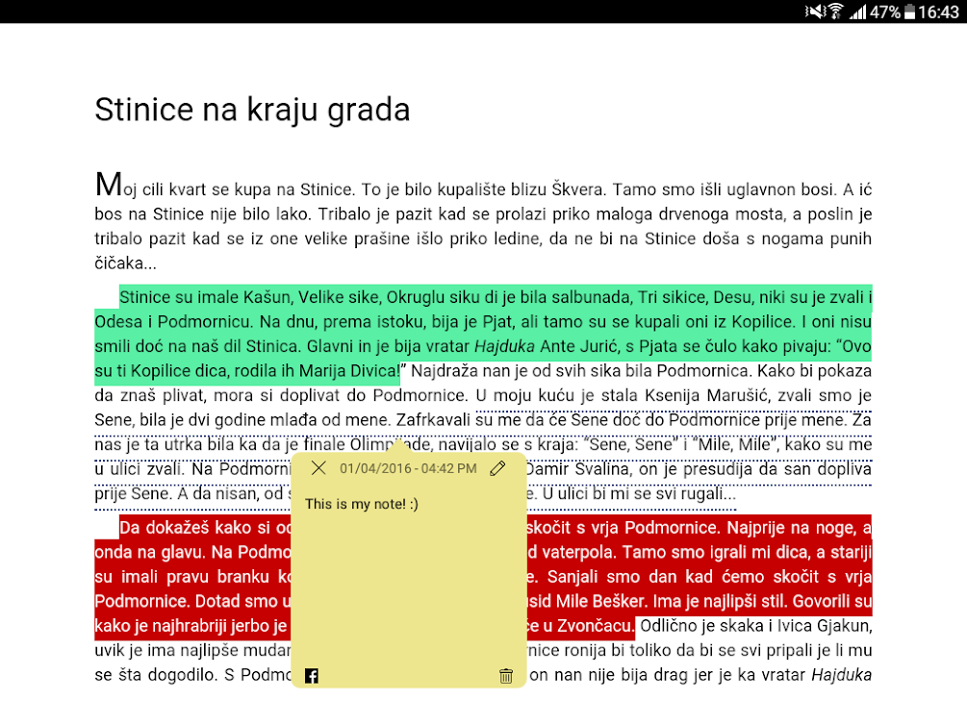Tap the signal strength icon in the status bar
The width and height of the screenshot is (967, 725).
(x=858, y=12)
